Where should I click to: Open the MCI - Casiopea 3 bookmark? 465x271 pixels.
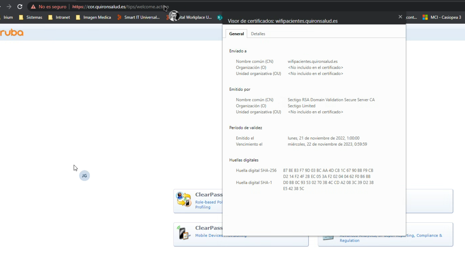442,17
